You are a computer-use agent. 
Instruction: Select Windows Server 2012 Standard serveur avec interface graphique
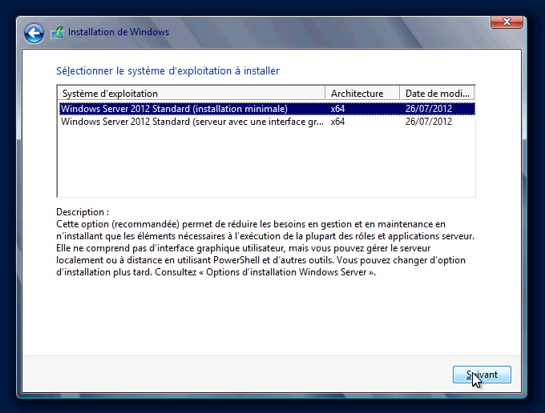[x=267, y=122]
